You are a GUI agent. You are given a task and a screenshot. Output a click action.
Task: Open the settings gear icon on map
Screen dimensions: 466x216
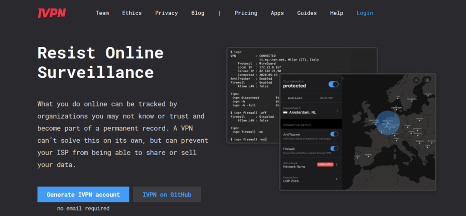[x=427, y=80]
